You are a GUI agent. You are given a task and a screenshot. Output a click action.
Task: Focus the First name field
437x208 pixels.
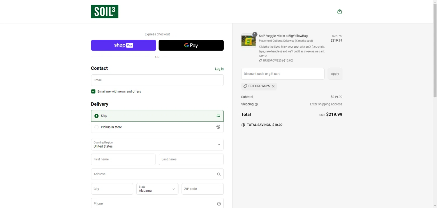coord(123,159)
